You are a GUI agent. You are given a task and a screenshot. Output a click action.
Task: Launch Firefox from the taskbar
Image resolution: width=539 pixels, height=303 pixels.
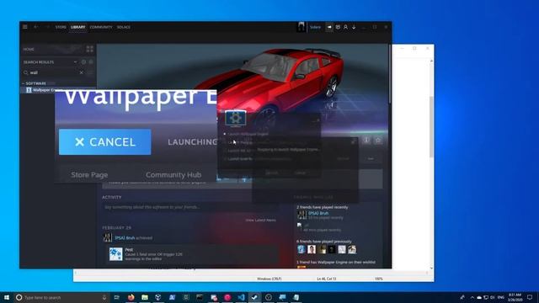[x=131, y=297]
